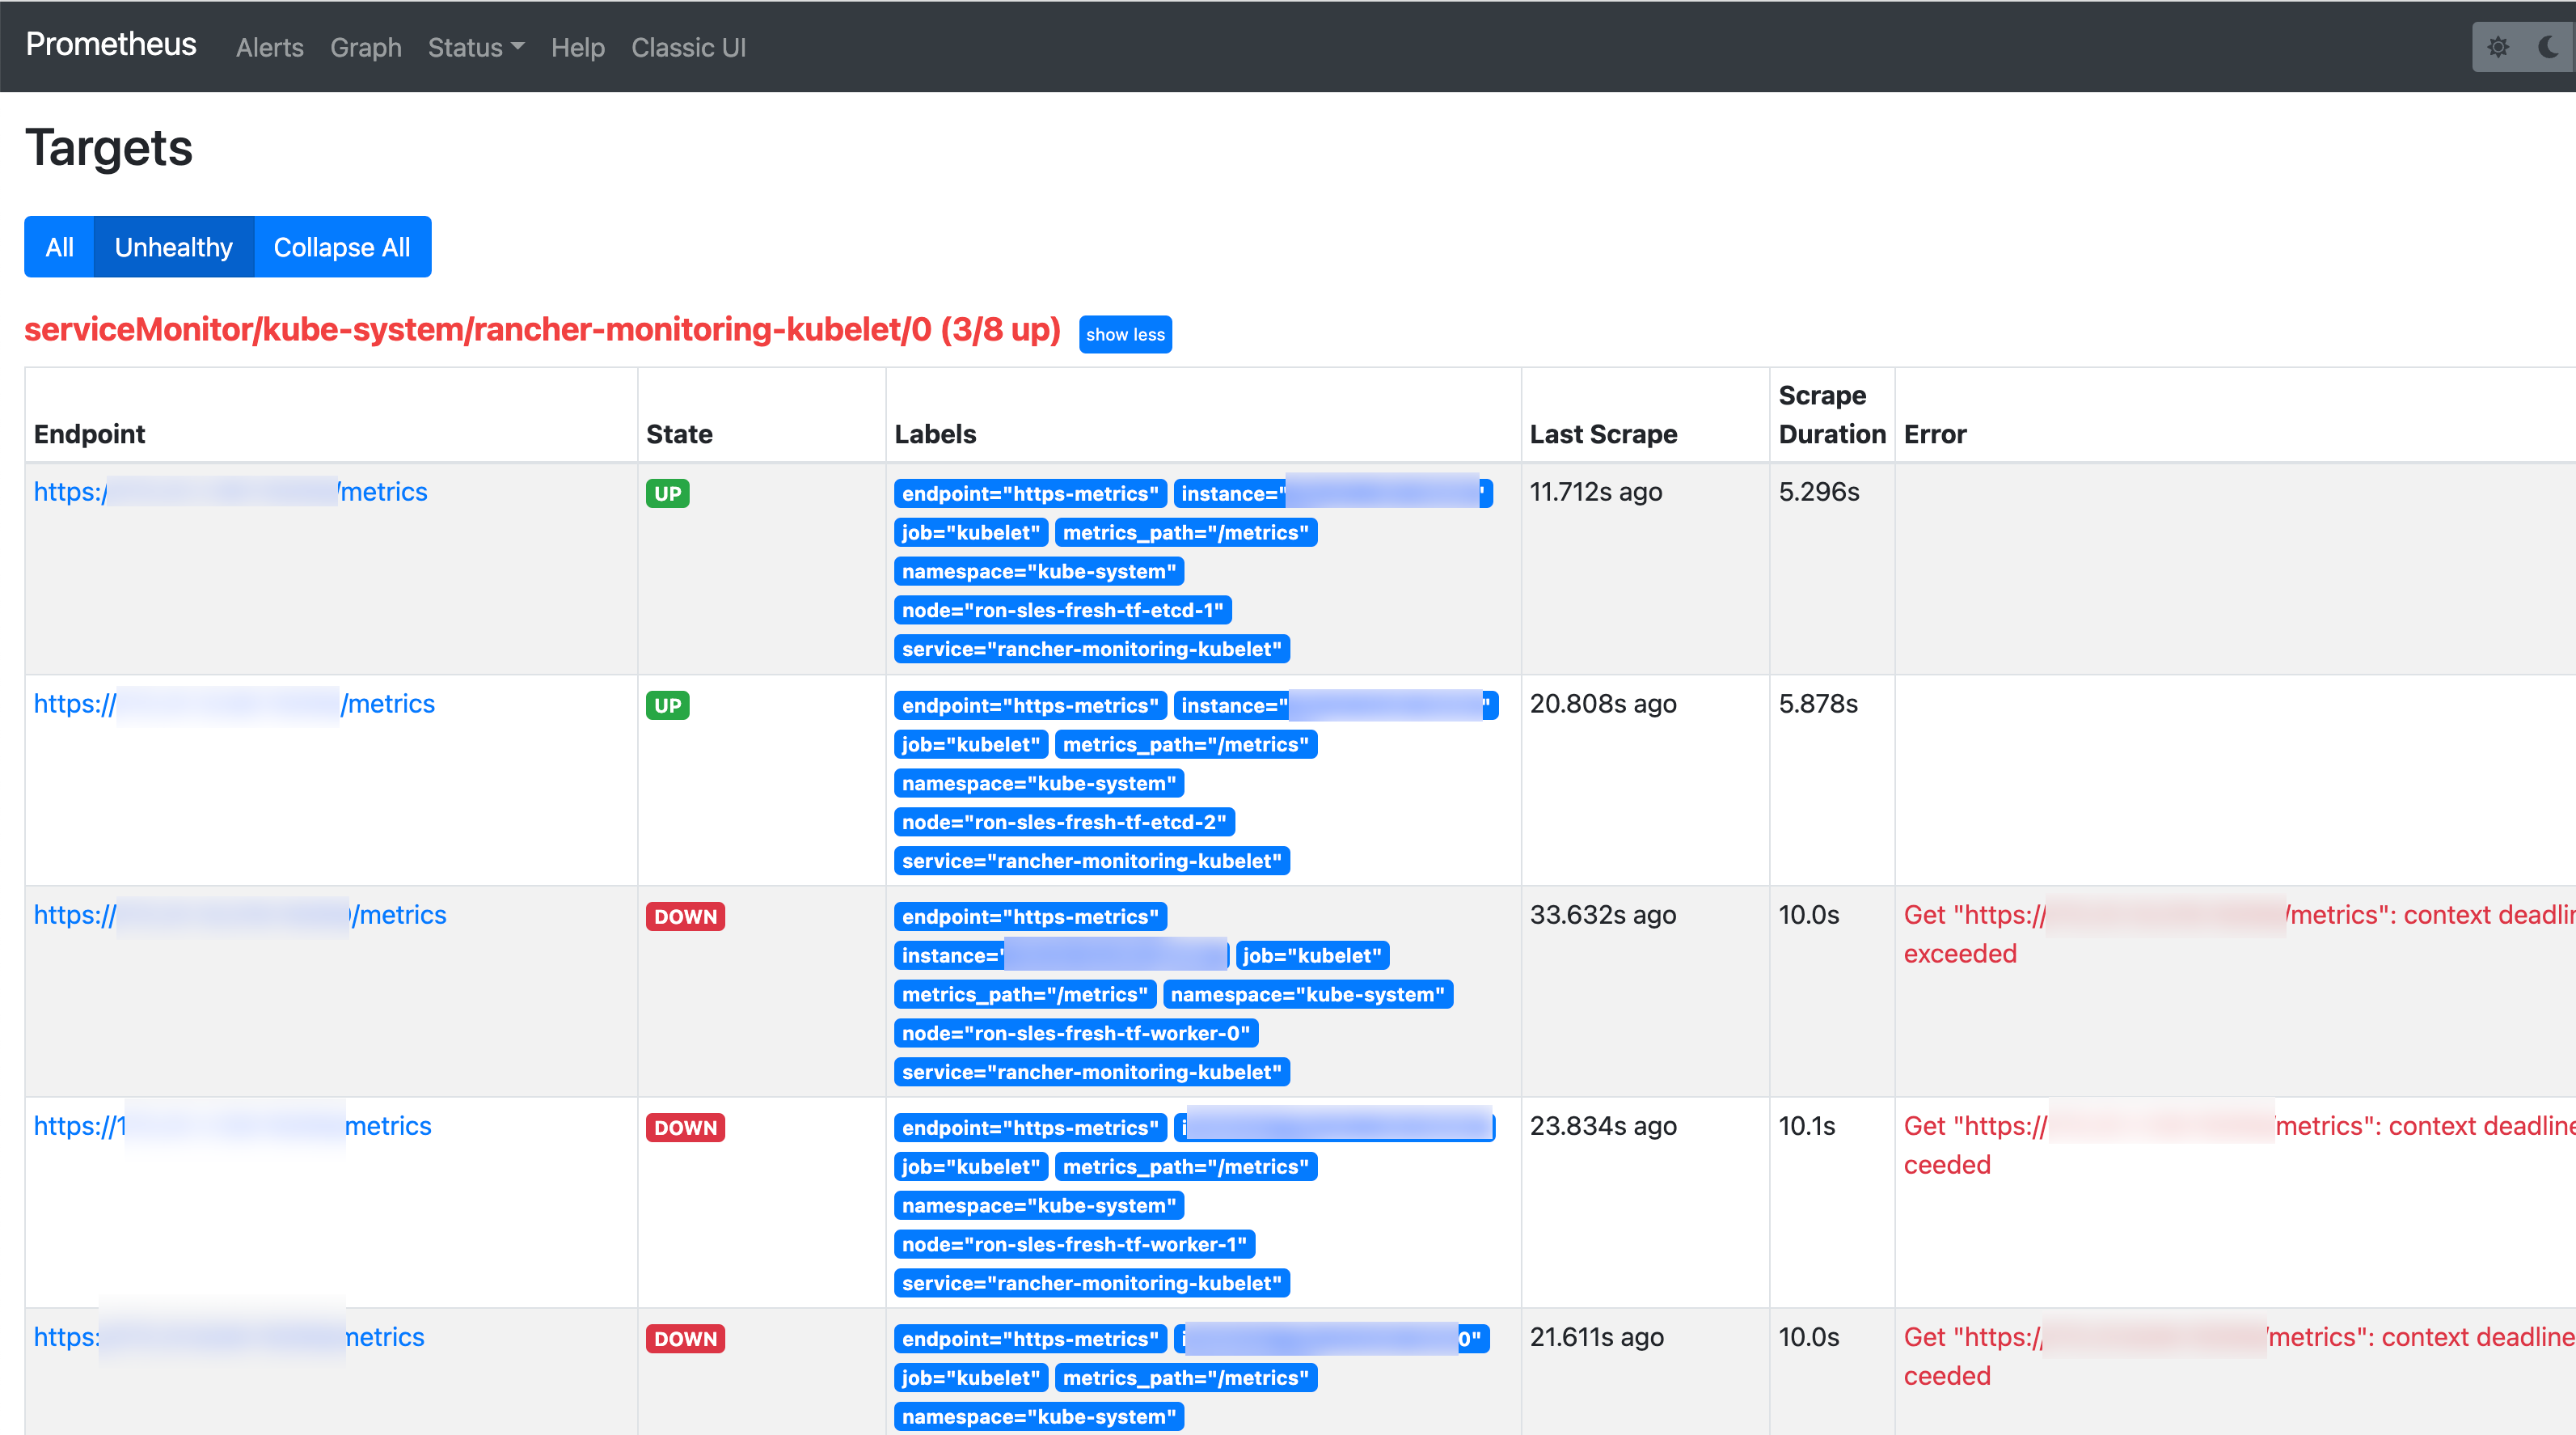
Task: Toggle UP state badge on first target
Action: [x=667, y=493]
